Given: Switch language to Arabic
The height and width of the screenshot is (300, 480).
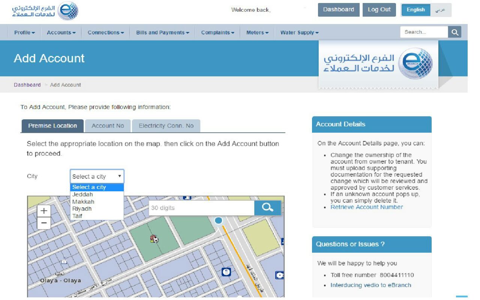Looking at the screenshot, I should click(x=440, y=10).
